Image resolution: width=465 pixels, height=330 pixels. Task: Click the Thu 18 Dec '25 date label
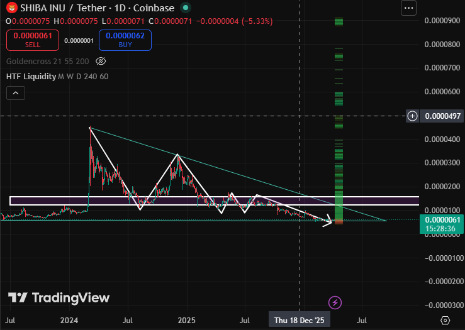(300, 321)
